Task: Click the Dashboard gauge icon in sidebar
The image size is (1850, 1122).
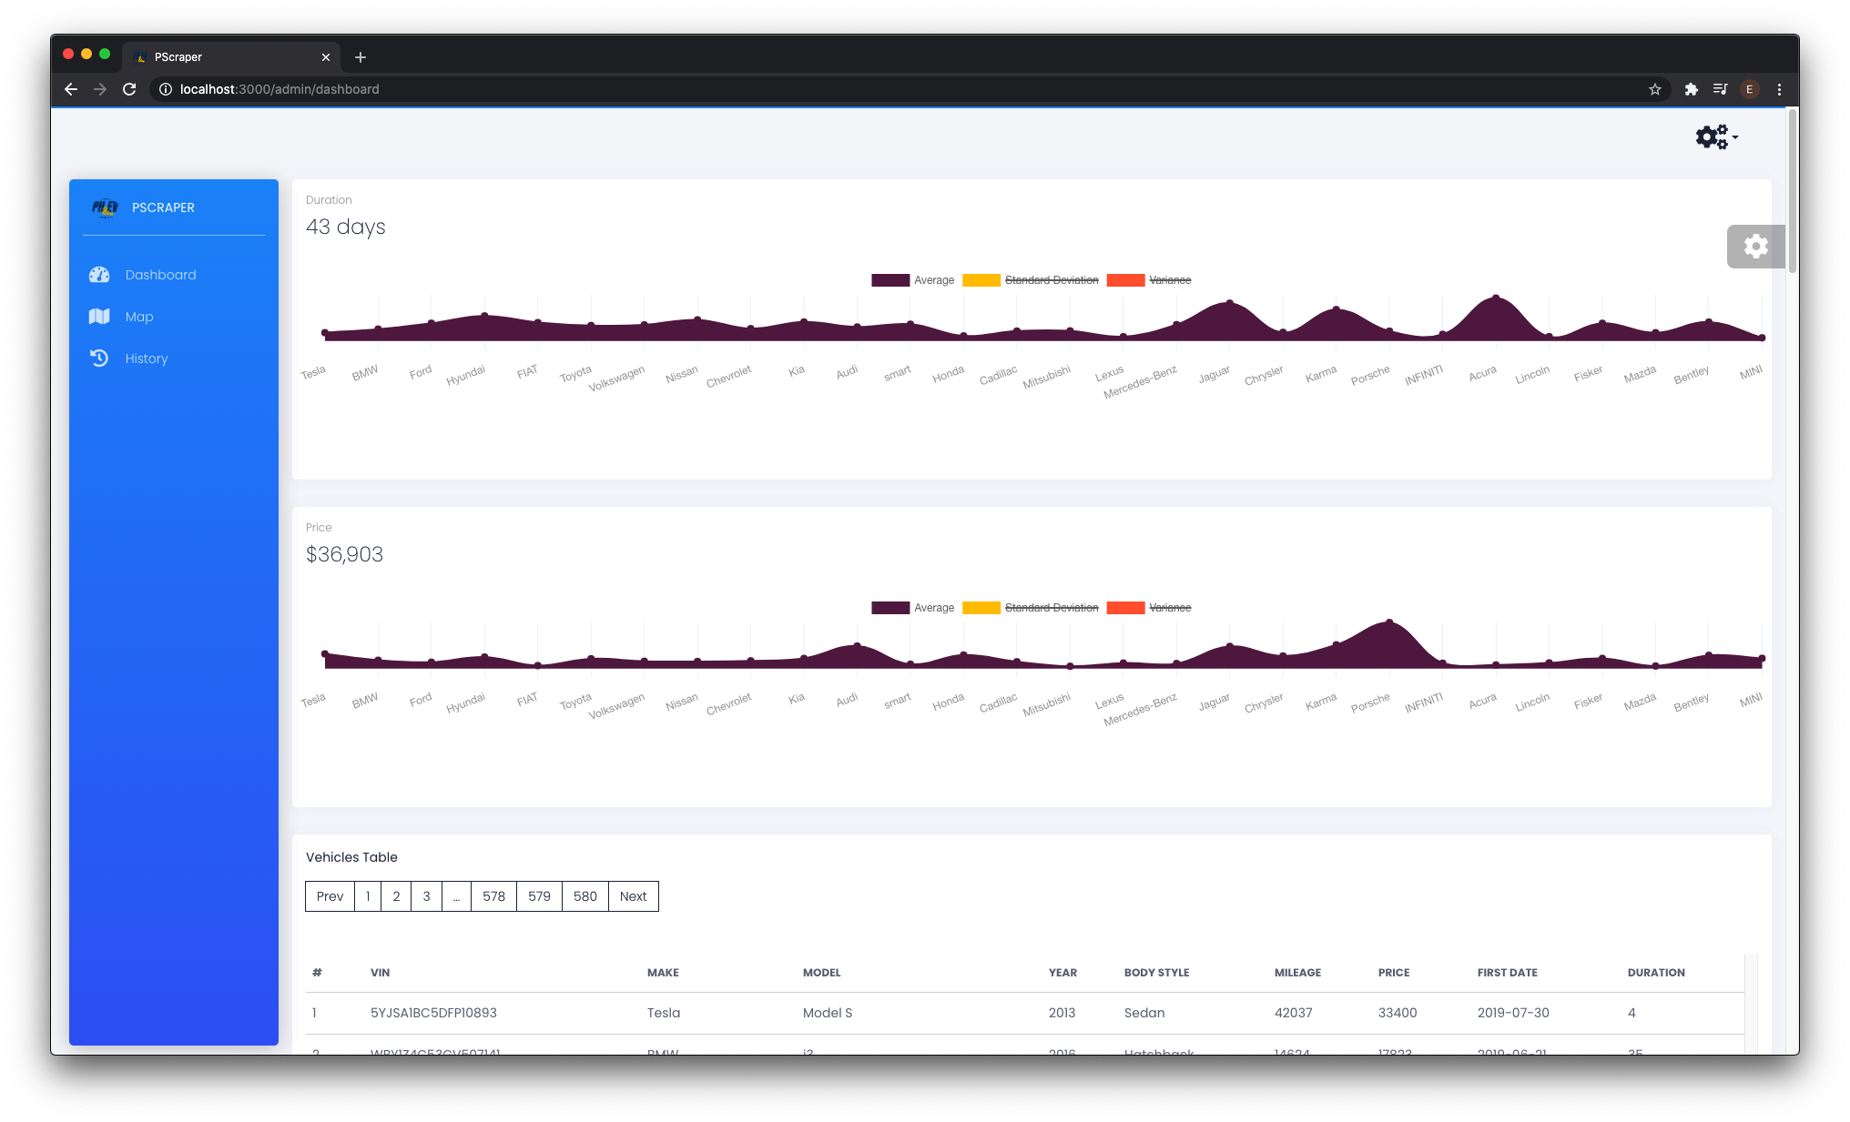Action: point(99,275)
